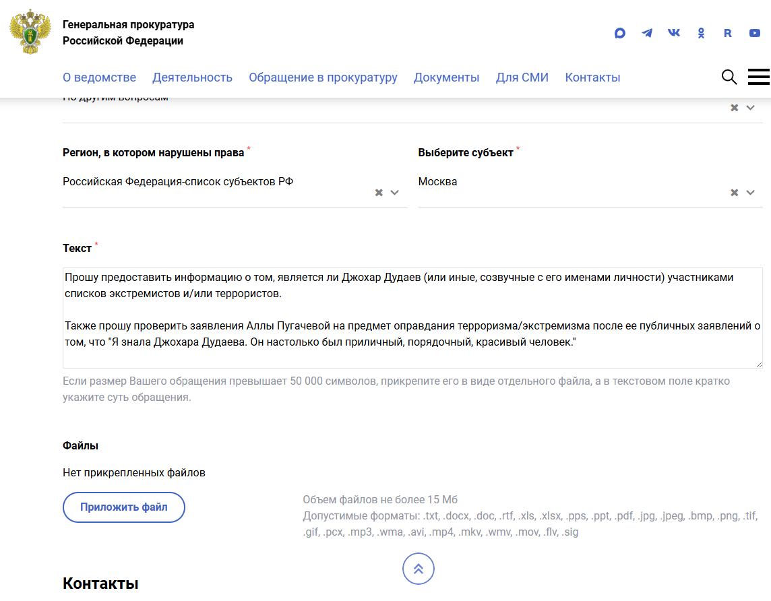The width and height of the screenshot is (771, 601).
Task: Click the scroll-to-top double arrow button
Action: [419, 569]
